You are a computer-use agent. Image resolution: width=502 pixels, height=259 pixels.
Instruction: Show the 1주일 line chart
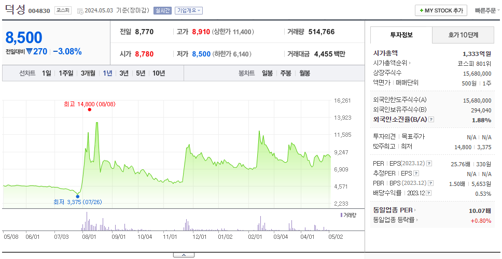[x=66, y=73]
